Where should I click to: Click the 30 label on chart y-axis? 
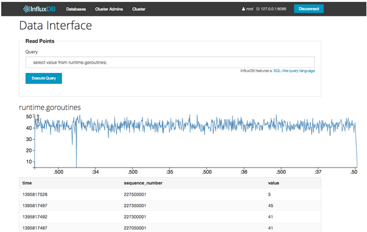(x=29, y=139)
